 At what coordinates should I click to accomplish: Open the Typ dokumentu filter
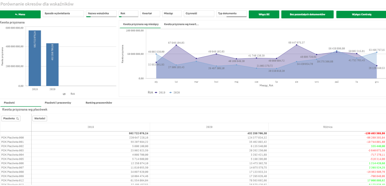(232, 14)
